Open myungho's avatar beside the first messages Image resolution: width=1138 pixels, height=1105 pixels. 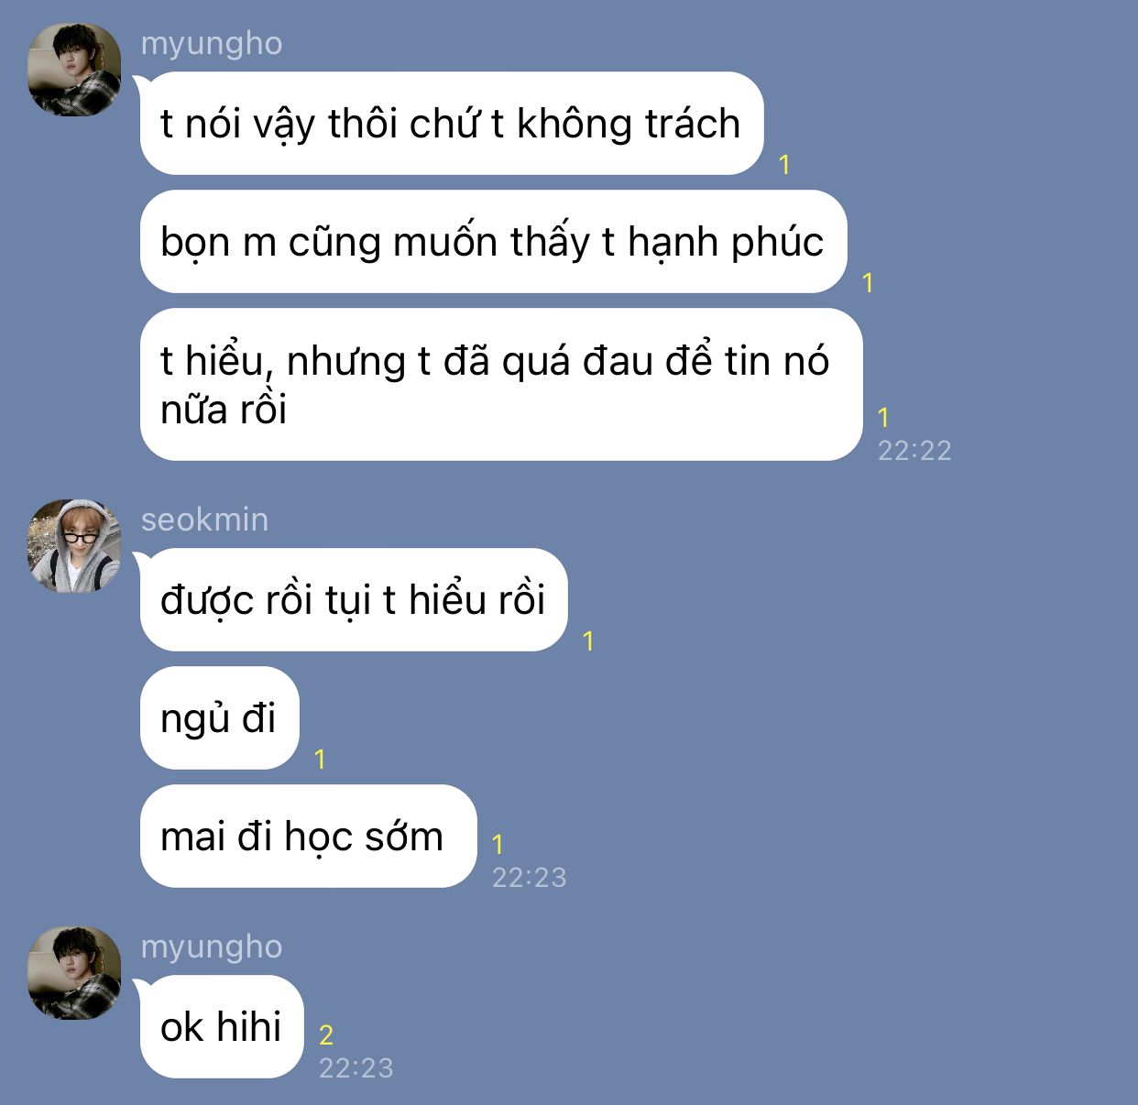(x=74, y=70)
